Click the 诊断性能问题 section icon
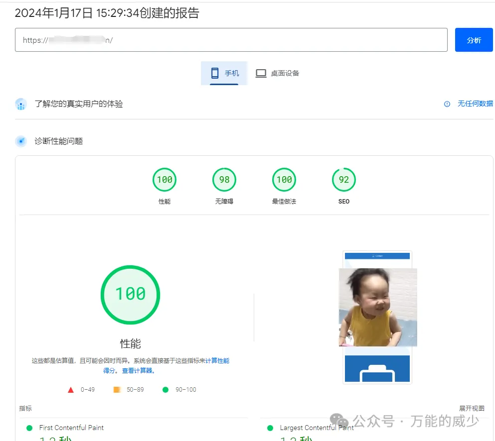This screenshot has width=495, height=441. (20, 141)
